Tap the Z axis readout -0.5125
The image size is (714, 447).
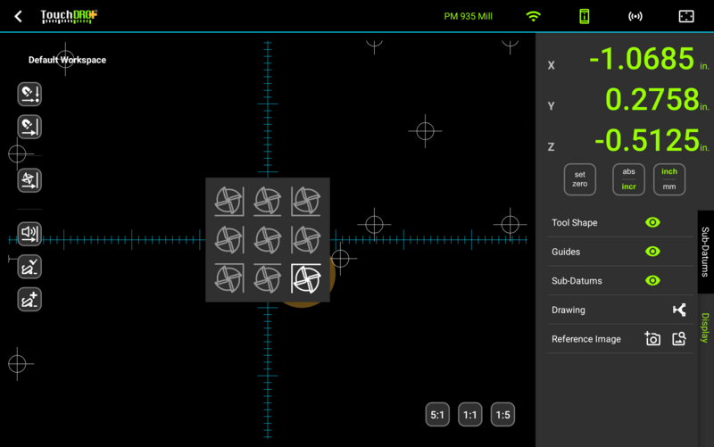(x=646, y=140)
